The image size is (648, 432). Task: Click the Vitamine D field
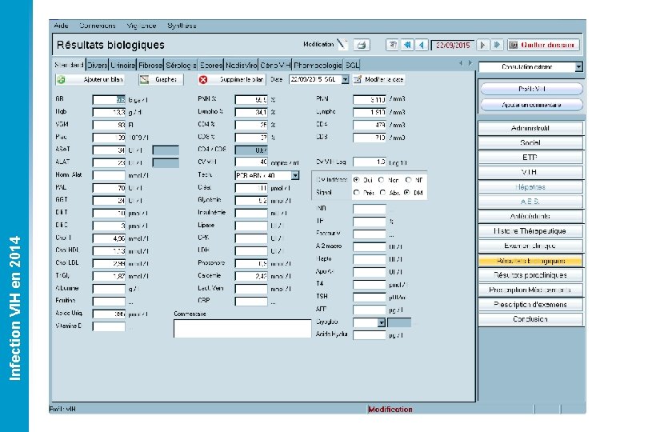pos(109,326)
